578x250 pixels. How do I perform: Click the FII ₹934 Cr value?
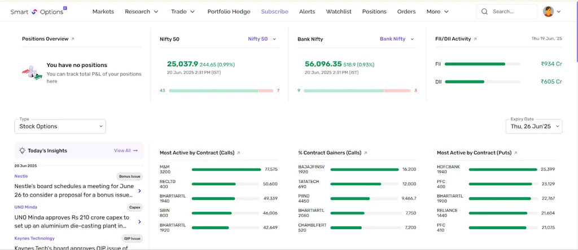click(551, 64)
